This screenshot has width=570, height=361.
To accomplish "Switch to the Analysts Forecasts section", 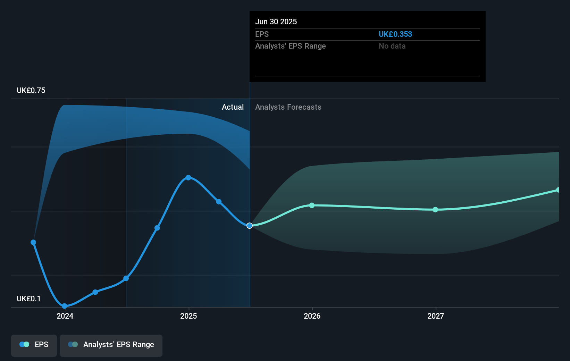I will point(288,107).
